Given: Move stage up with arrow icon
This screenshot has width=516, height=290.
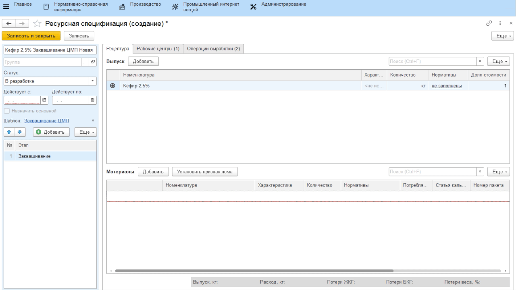Looking at the screenshot, I should (9, 132).
